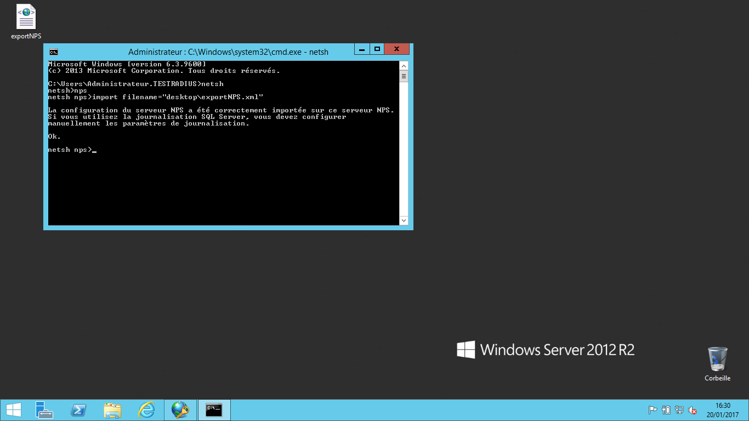Maximize the cmd.exe netsh window
The height and width of the screenshot is (421, 749).
(377, 49)
